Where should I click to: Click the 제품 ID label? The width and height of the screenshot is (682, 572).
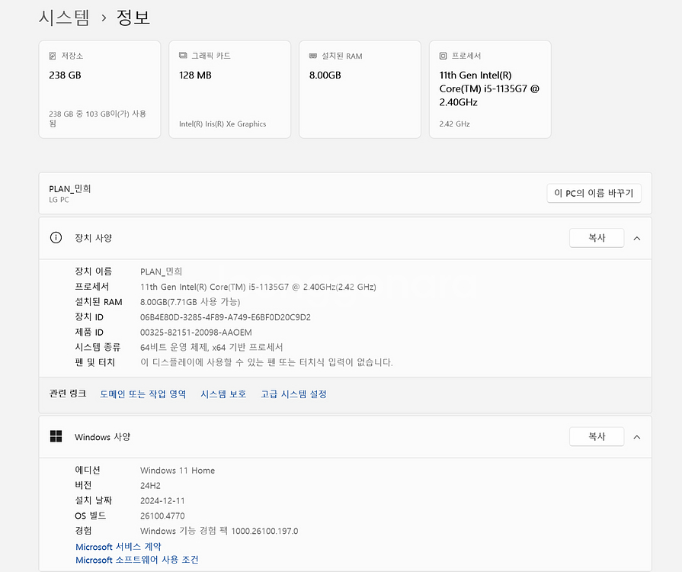tap(89, 333)
